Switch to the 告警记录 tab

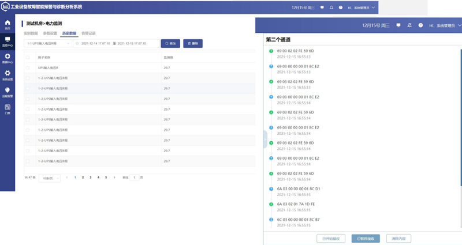[x=88, y=33]
